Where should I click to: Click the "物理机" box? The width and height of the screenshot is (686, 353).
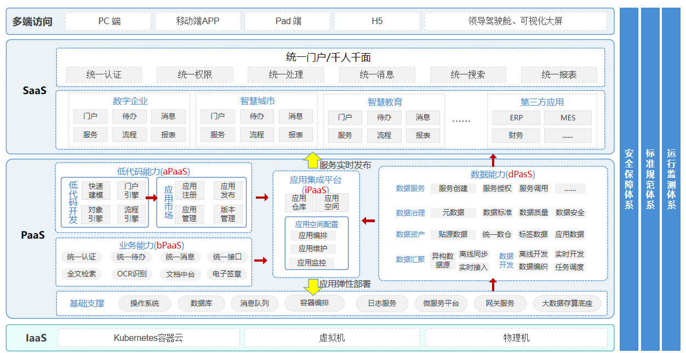tap(516, 338)
